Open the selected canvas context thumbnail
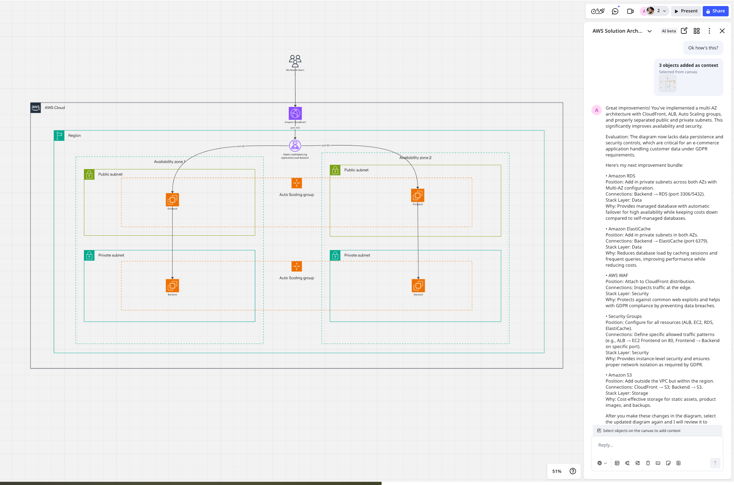Screen dimensions: 734x485 tap(667, 84)
